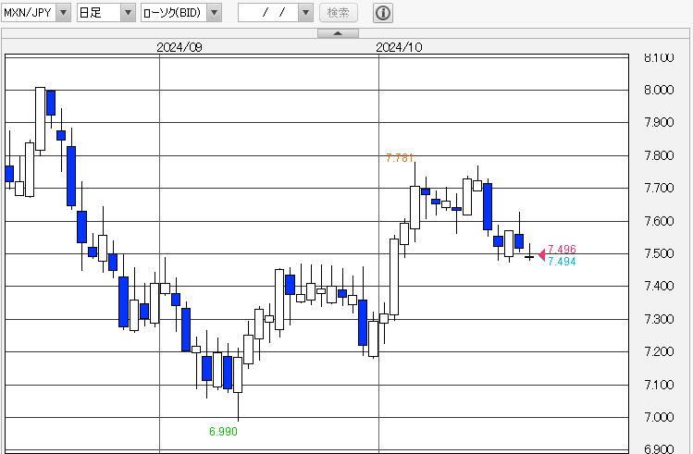Click the 7.500 price axis label
Screen dimensions: 693x454
659,253
